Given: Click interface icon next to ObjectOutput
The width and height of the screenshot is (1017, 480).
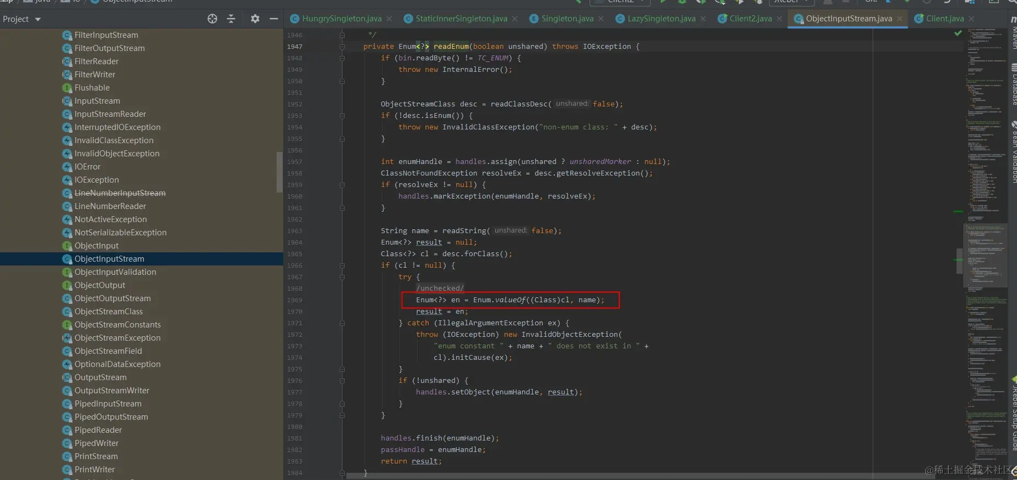Looking at the screenshot, I should pos(67,285).
